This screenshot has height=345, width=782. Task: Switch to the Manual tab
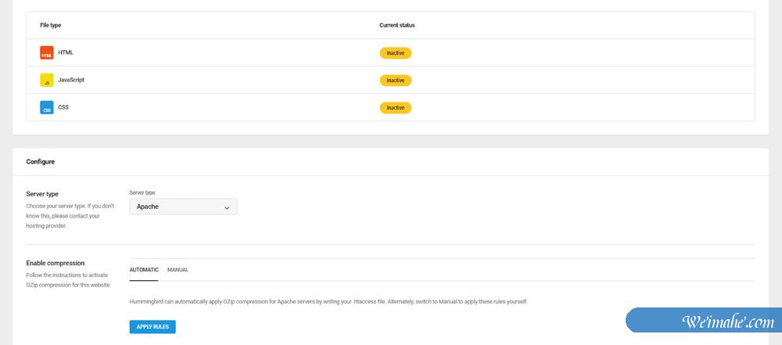coord(178,270)
